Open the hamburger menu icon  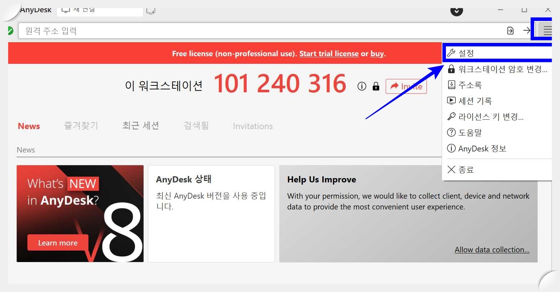point(547,30)
